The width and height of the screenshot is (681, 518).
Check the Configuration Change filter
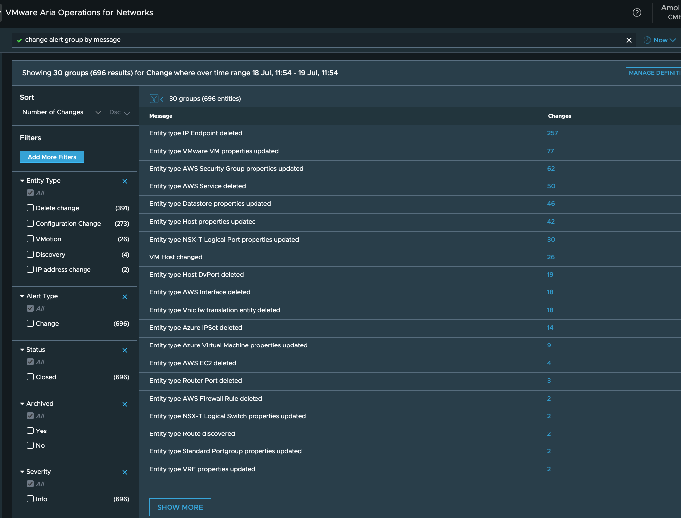tap(30, 223)
